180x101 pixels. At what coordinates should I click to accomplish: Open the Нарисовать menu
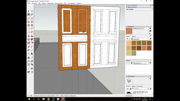[x=50, y=3]
